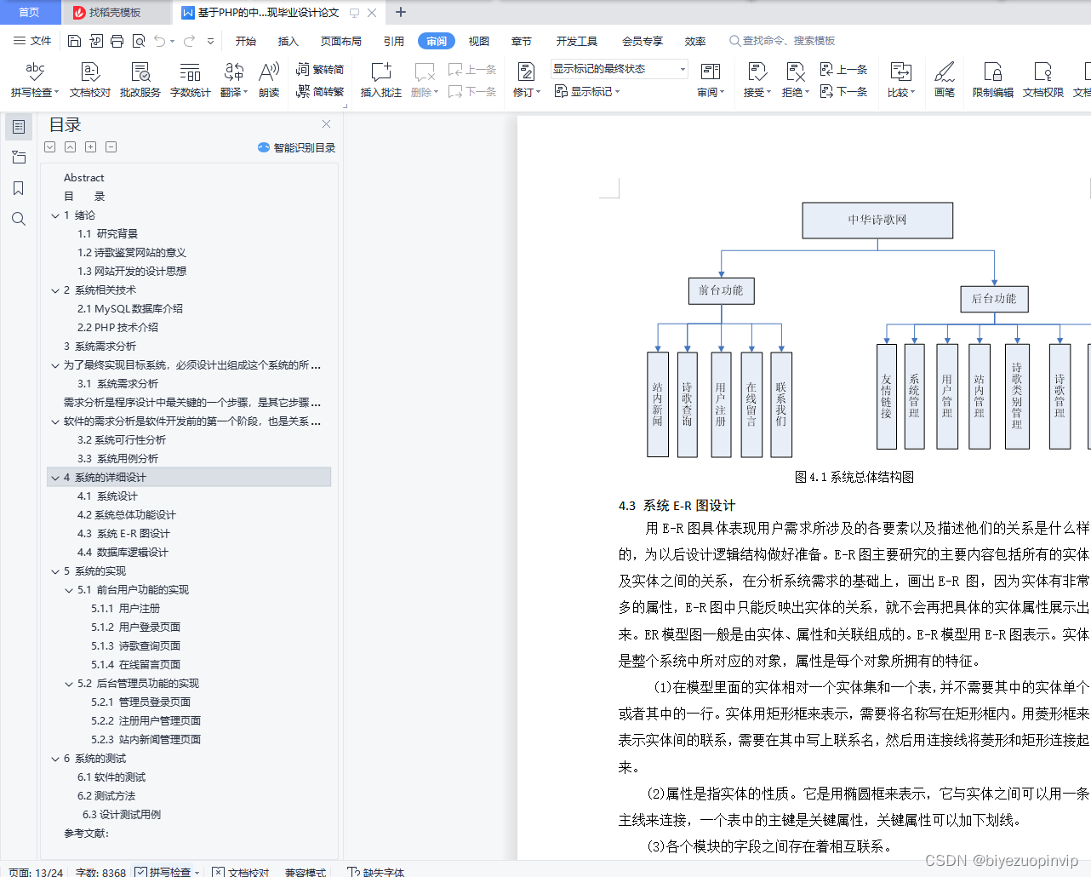Open Document Permissions (文档权限)

(x=1043, y=80)
